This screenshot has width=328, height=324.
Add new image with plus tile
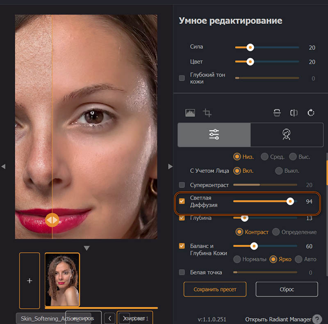coord(30,281)
